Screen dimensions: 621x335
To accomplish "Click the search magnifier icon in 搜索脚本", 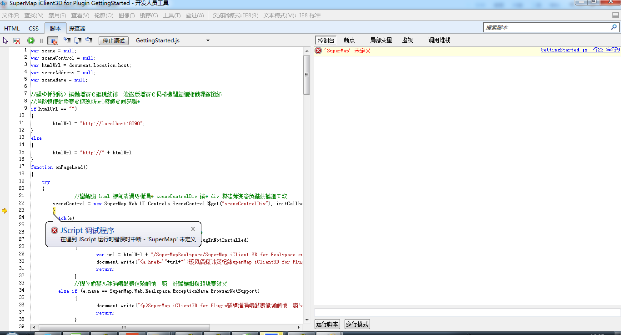I will pos(614,27).
